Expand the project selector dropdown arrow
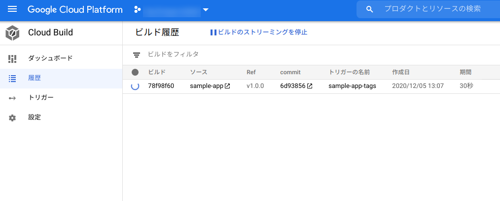 click(x=206, y=10)
